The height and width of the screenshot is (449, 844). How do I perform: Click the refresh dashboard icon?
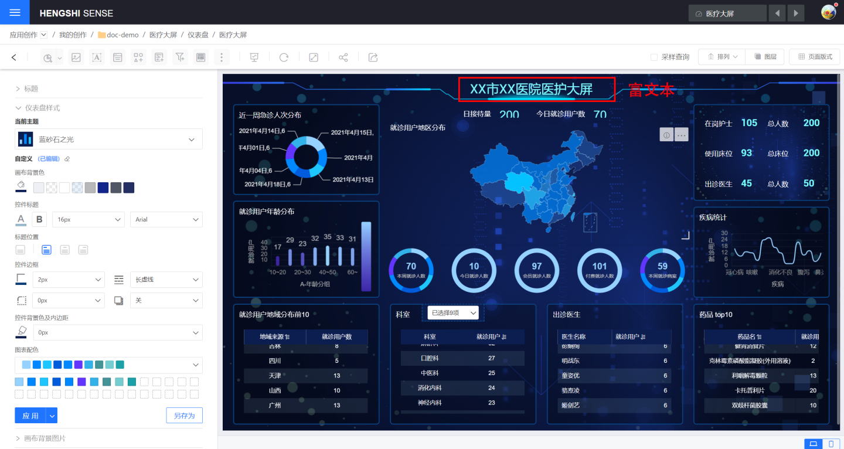pos(284,57)
